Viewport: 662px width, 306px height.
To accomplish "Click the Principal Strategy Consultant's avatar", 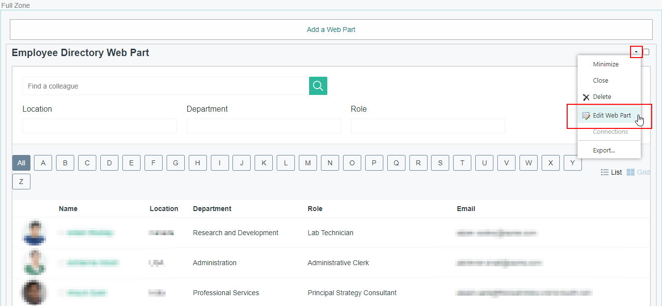I will point(34,293).
